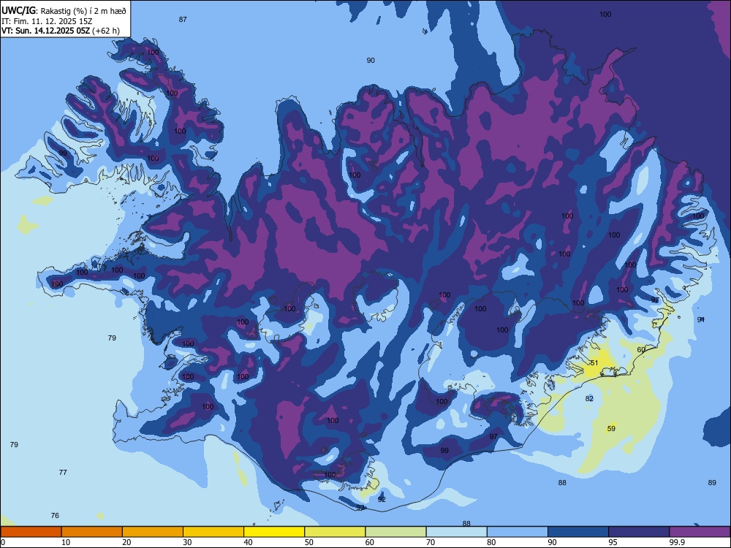Click the legend tick label '70'

tap(431, 542)
